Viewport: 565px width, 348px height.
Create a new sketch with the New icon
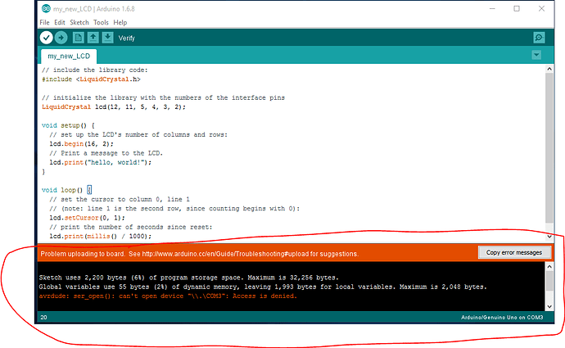click(78, 38)
